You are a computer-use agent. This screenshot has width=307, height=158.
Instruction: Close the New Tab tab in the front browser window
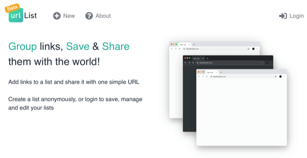[x=216, y=72]
